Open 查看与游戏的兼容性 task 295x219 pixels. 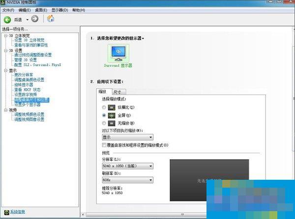pos(31,45)
